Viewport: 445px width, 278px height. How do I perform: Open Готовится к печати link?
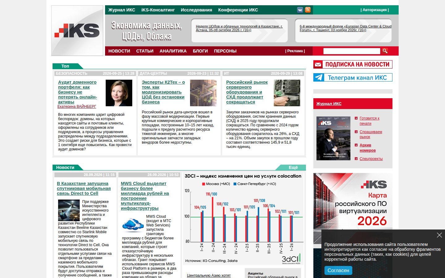click(370, 121)
